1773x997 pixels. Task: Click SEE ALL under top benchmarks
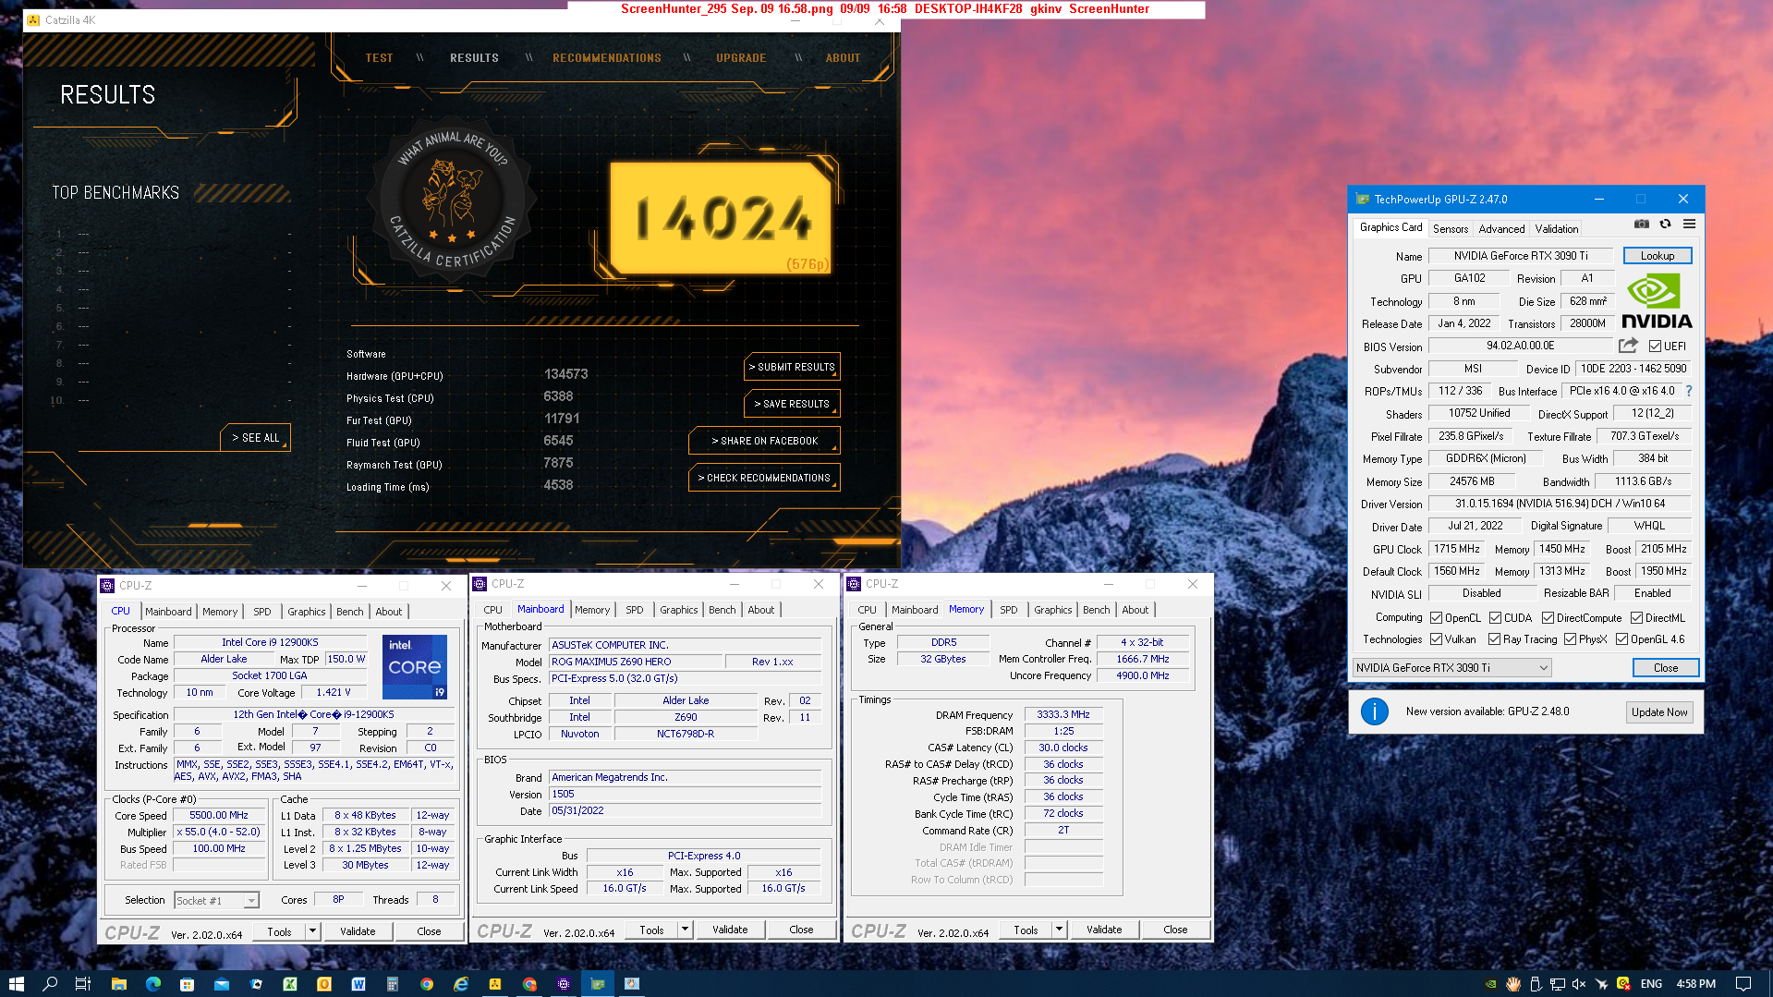click(255, 438)
